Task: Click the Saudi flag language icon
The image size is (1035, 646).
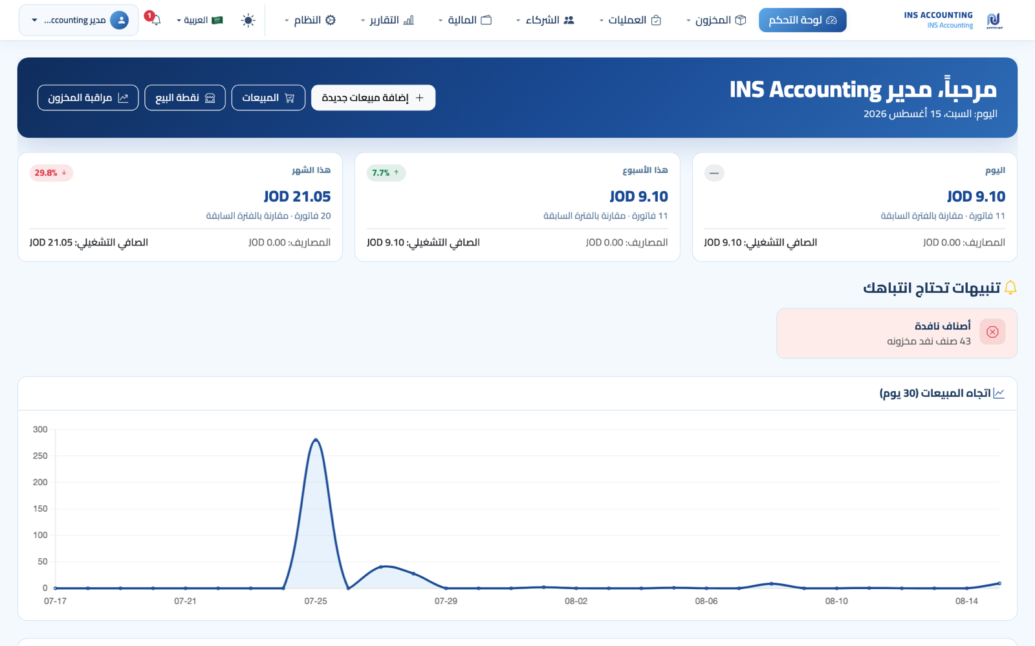Action: [217, 20]
